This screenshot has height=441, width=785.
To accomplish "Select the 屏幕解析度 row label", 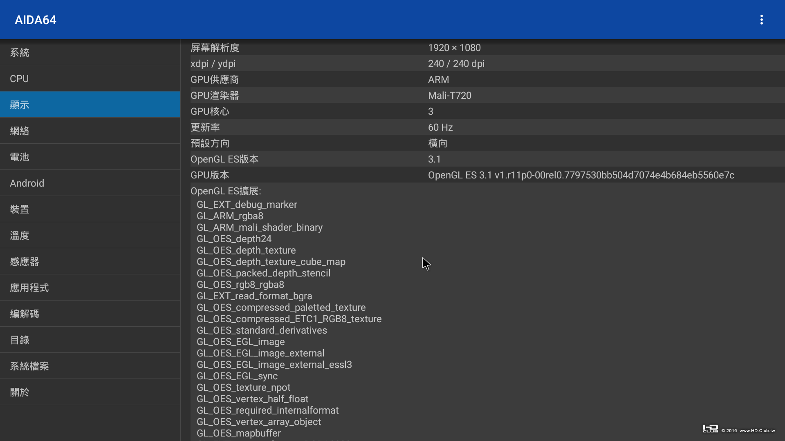I will 215,48.
